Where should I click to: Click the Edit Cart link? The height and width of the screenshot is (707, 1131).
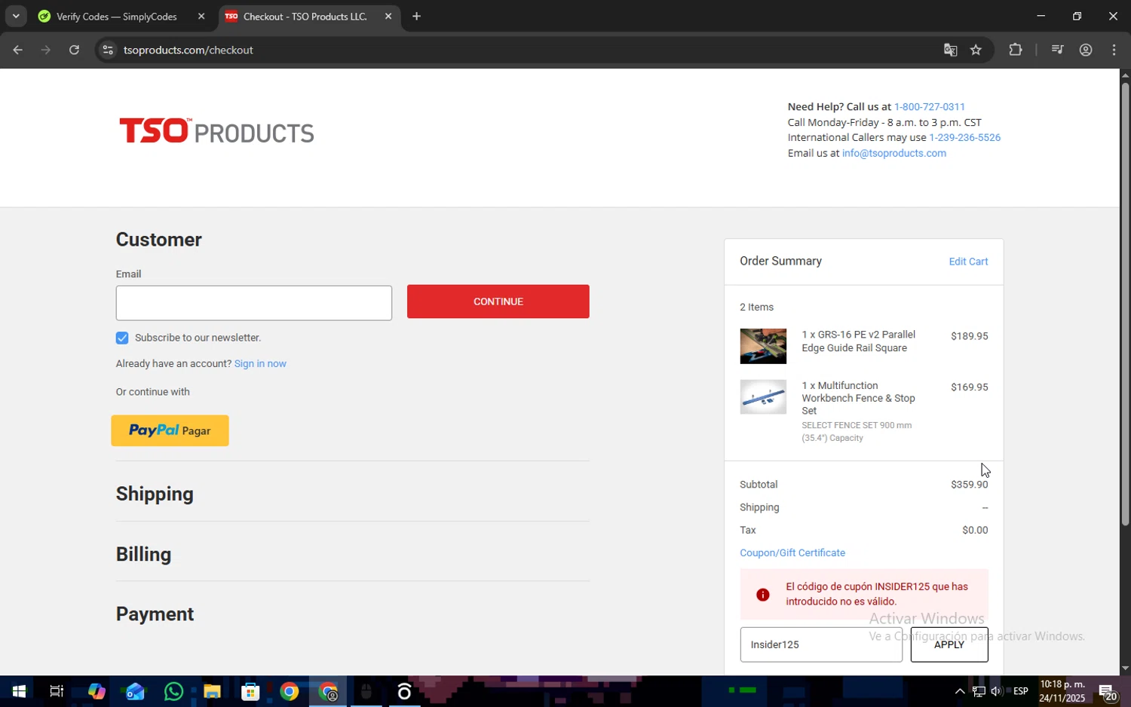click(x=968, y=262)
